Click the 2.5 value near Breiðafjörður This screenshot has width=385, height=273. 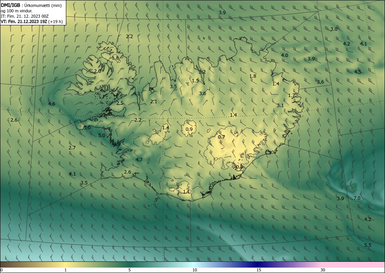point(120,103)
